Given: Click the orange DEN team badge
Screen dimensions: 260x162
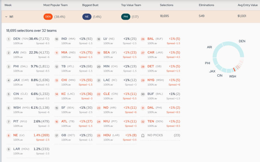Looking at the screenshot, I should point(48,17).
